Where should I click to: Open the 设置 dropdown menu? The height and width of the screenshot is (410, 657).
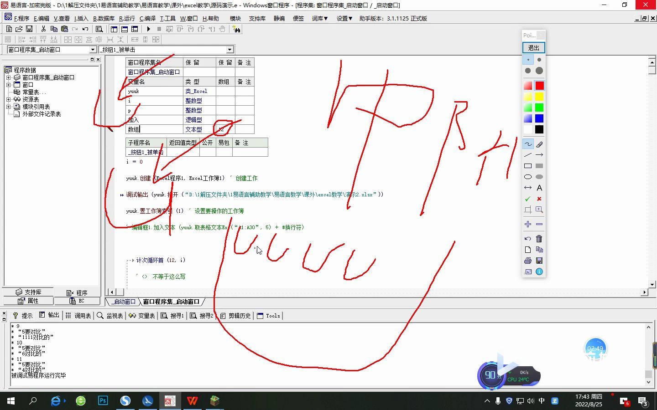pos(344,19)
